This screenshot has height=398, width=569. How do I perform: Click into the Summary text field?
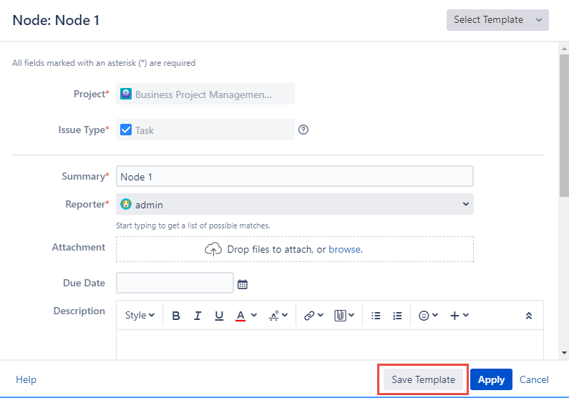pyautogui.click(x=294, y=177)
